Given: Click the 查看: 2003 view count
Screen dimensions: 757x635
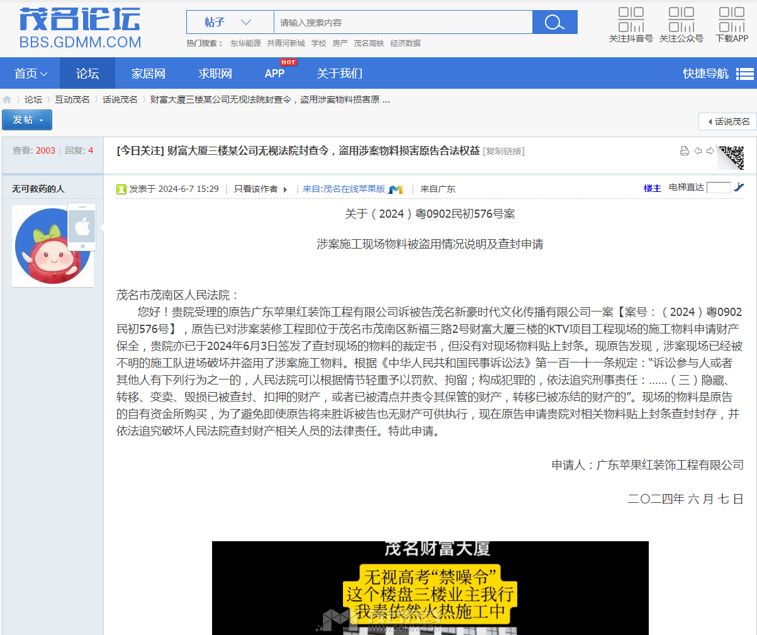Looking at the screenshot, I should pyautogui.click(x=34, y=150).
